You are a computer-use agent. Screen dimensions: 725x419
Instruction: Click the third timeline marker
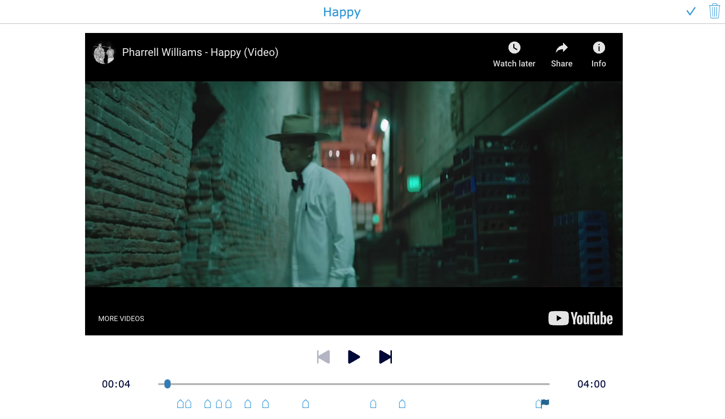(207, 404)
